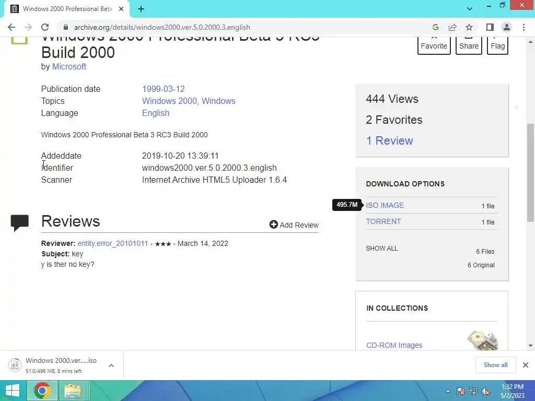Open the 6 Original files link

(x=481, y=265)
